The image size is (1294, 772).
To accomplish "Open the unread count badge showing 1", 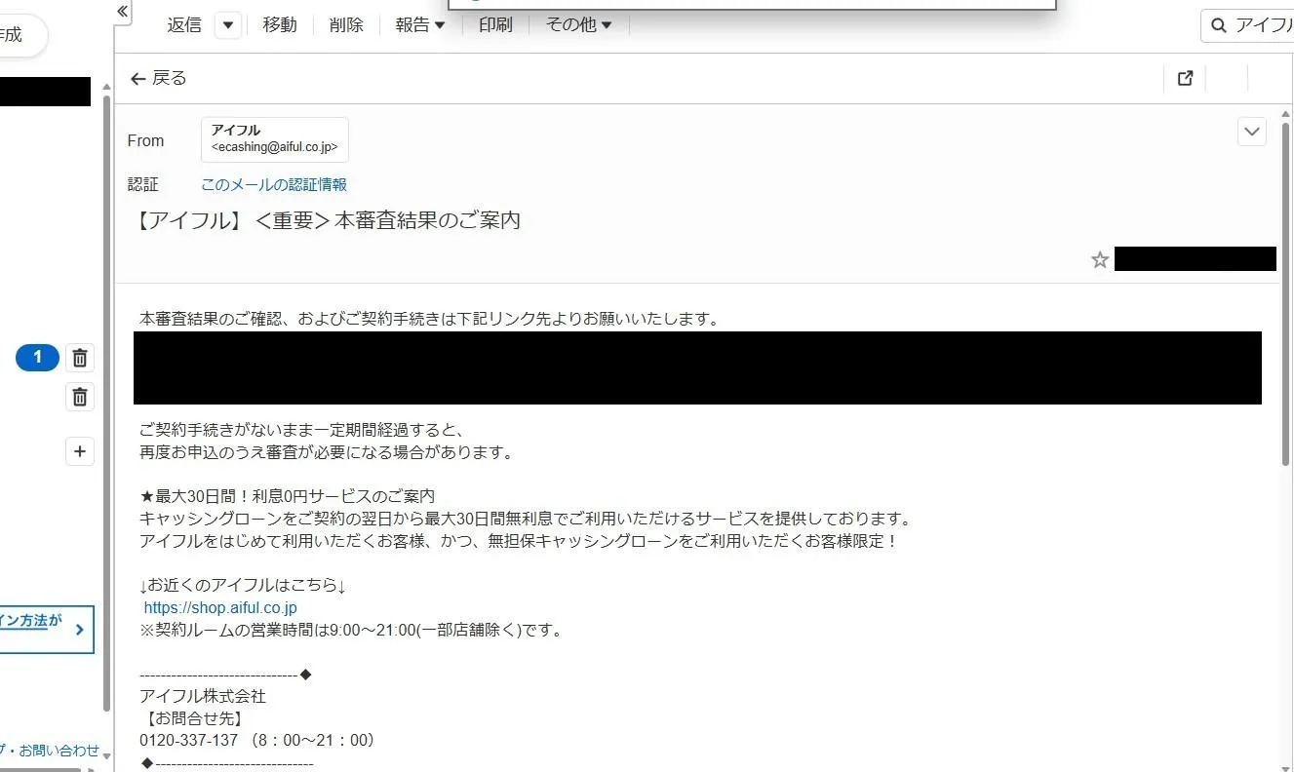I will coord(37,358).
